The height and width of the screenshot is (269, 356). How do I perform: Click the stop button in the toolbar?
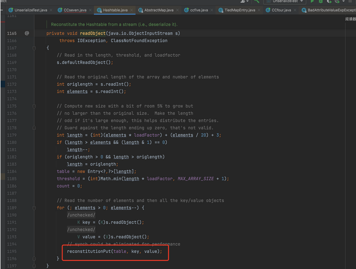(350, 1)
